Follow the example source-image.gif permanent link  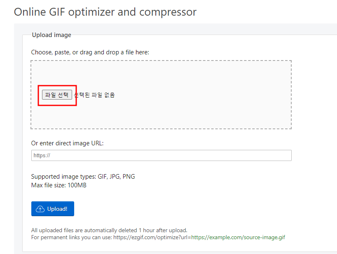coord(238,237)
